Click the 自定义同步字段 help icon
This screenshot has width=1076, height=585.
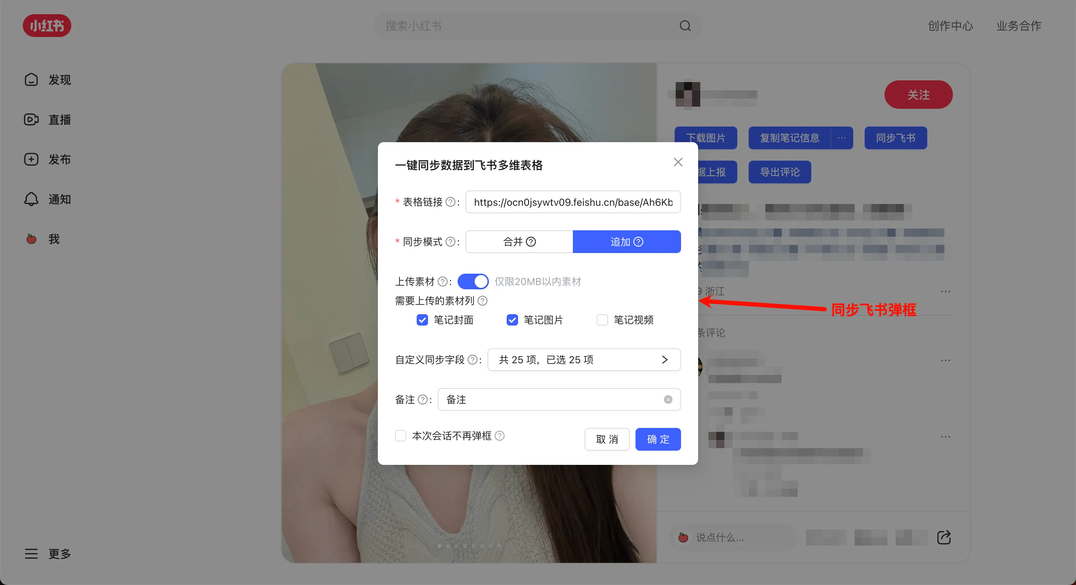(x=473, y=360)
